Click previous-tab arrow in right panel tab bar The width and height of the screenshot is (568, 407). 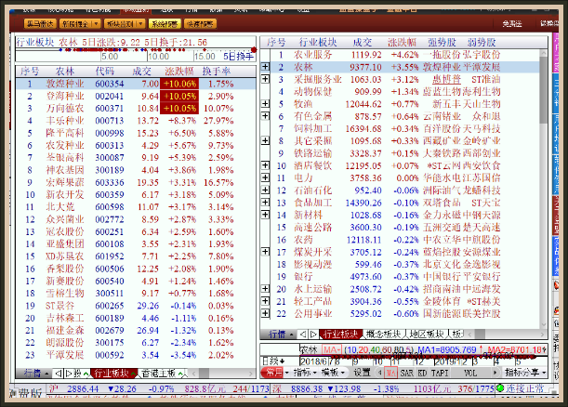[x=304, y=334]
